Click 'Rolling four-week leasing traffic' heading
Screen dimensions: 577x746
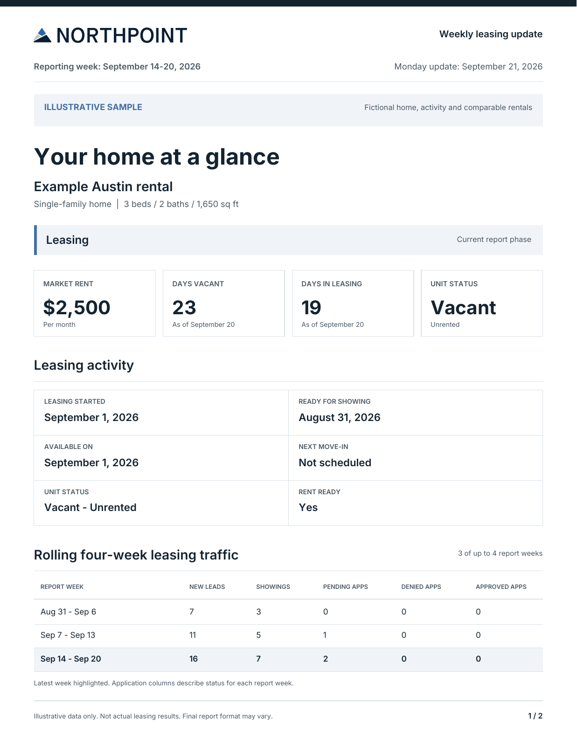point(136,555)
